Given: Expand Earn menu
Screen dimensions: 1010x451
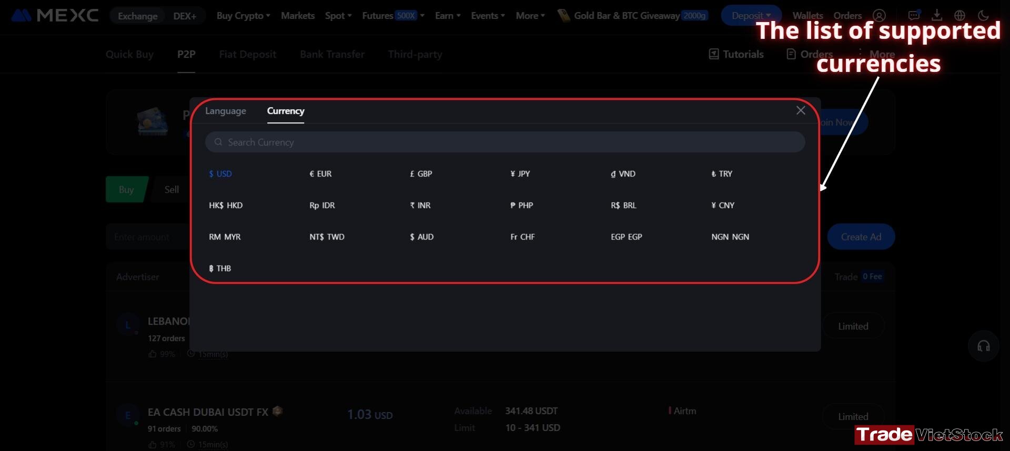Looking at the screenshot, I should tap(448, 16).
